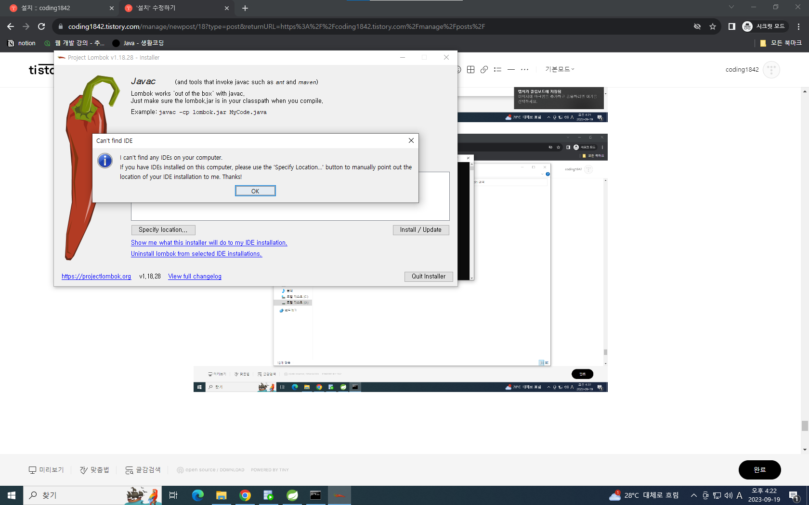Click the page vertical scrollbar thumb
The height and width of the screenshot is (505, 809).
805,426
